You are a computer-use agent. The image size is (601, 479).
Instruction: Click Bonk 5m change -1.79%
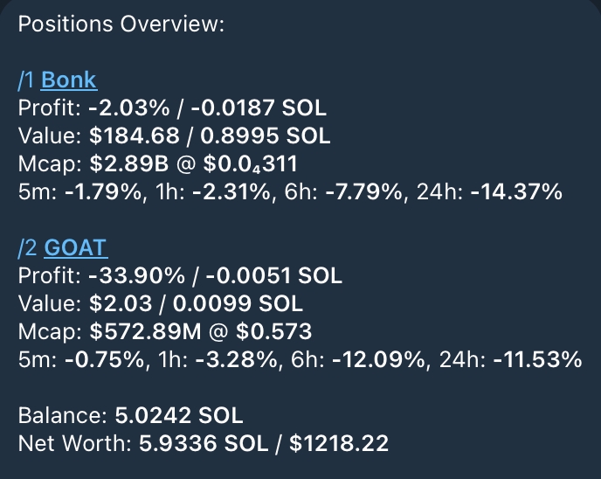coord(100,192)
